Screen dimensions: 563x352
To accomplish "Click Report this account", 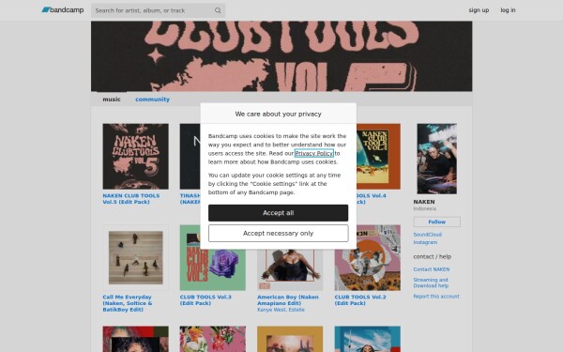I will tap(436, 297).
